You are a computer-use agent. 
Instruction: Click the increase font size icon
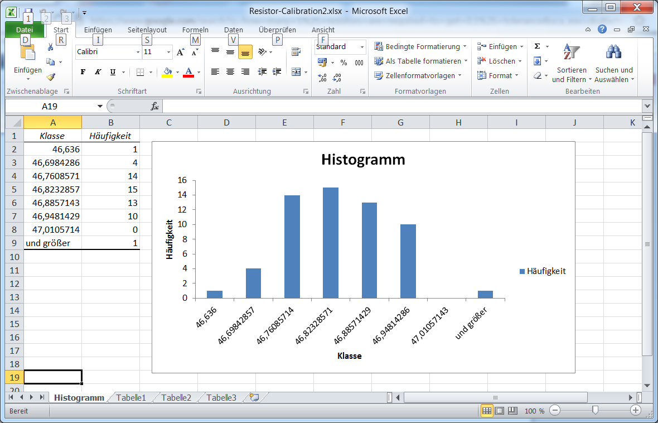(x=180, y=52)
